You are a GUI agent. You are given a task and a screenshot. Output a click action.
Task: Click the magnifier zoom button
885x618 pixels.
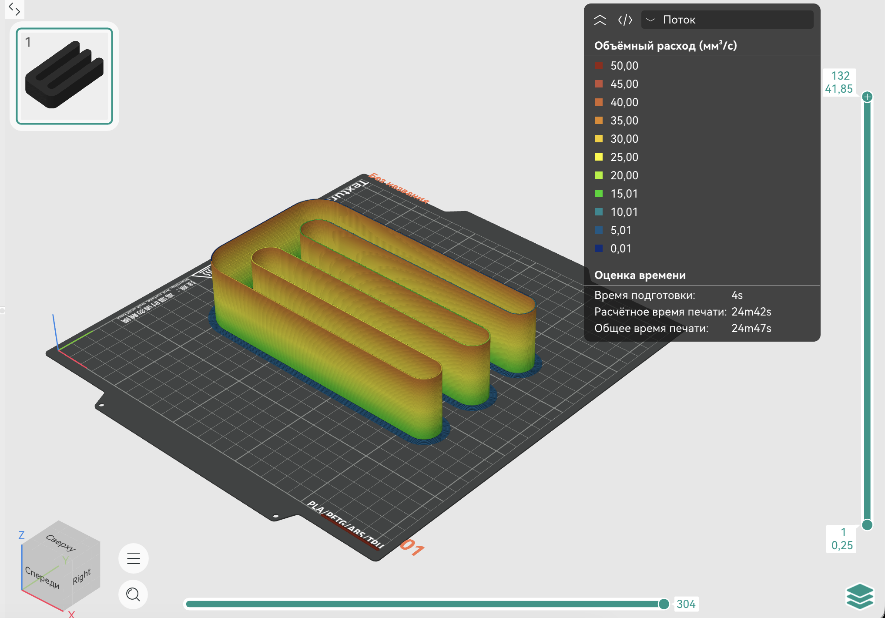click(x=133, y=594)
